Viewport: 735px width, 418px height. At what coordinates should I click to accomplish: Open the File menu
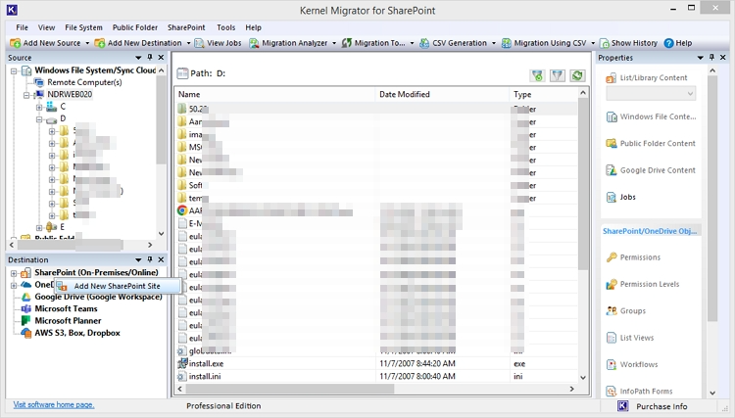(x=22, y=27)
